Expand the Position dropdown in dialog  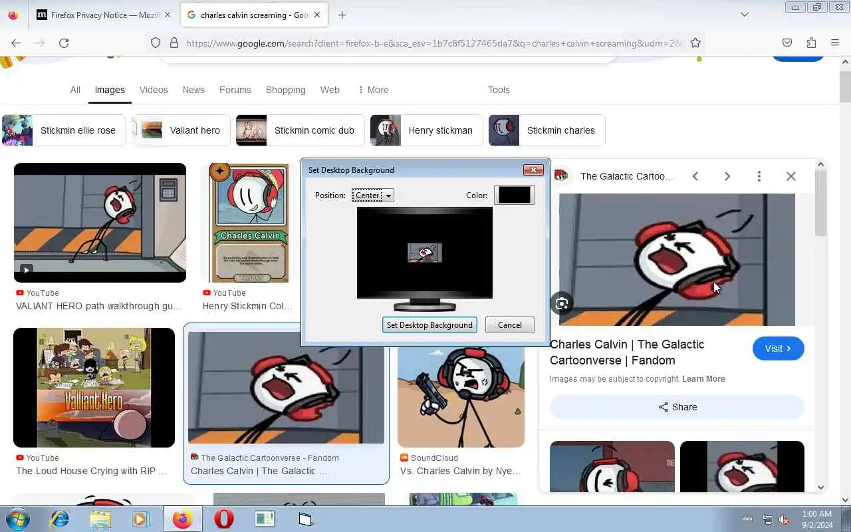(373, 195)
